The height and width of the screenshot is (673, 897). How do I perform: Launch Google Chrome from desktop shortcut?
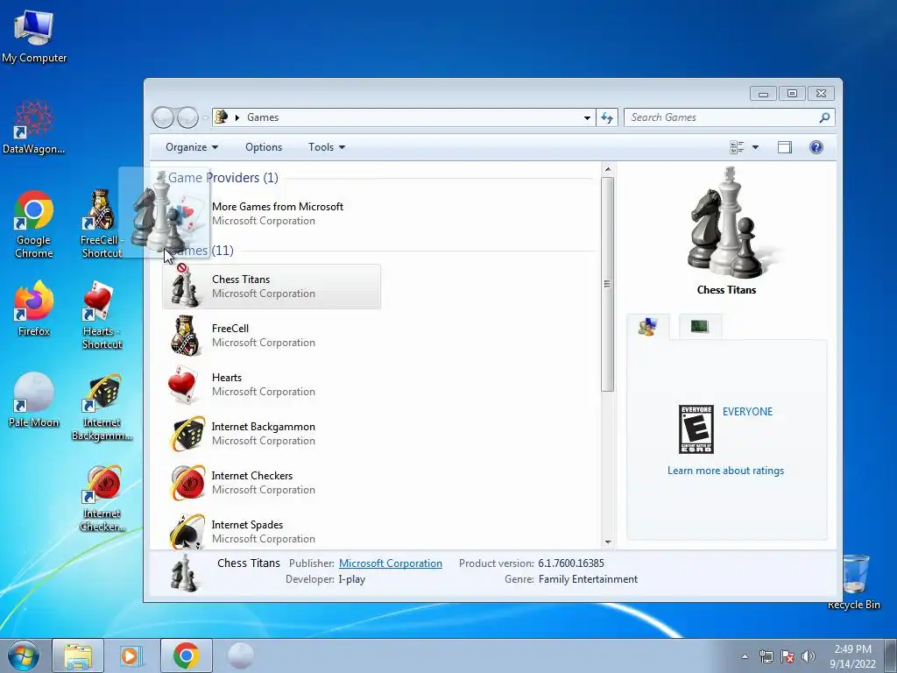coord(34,223)
